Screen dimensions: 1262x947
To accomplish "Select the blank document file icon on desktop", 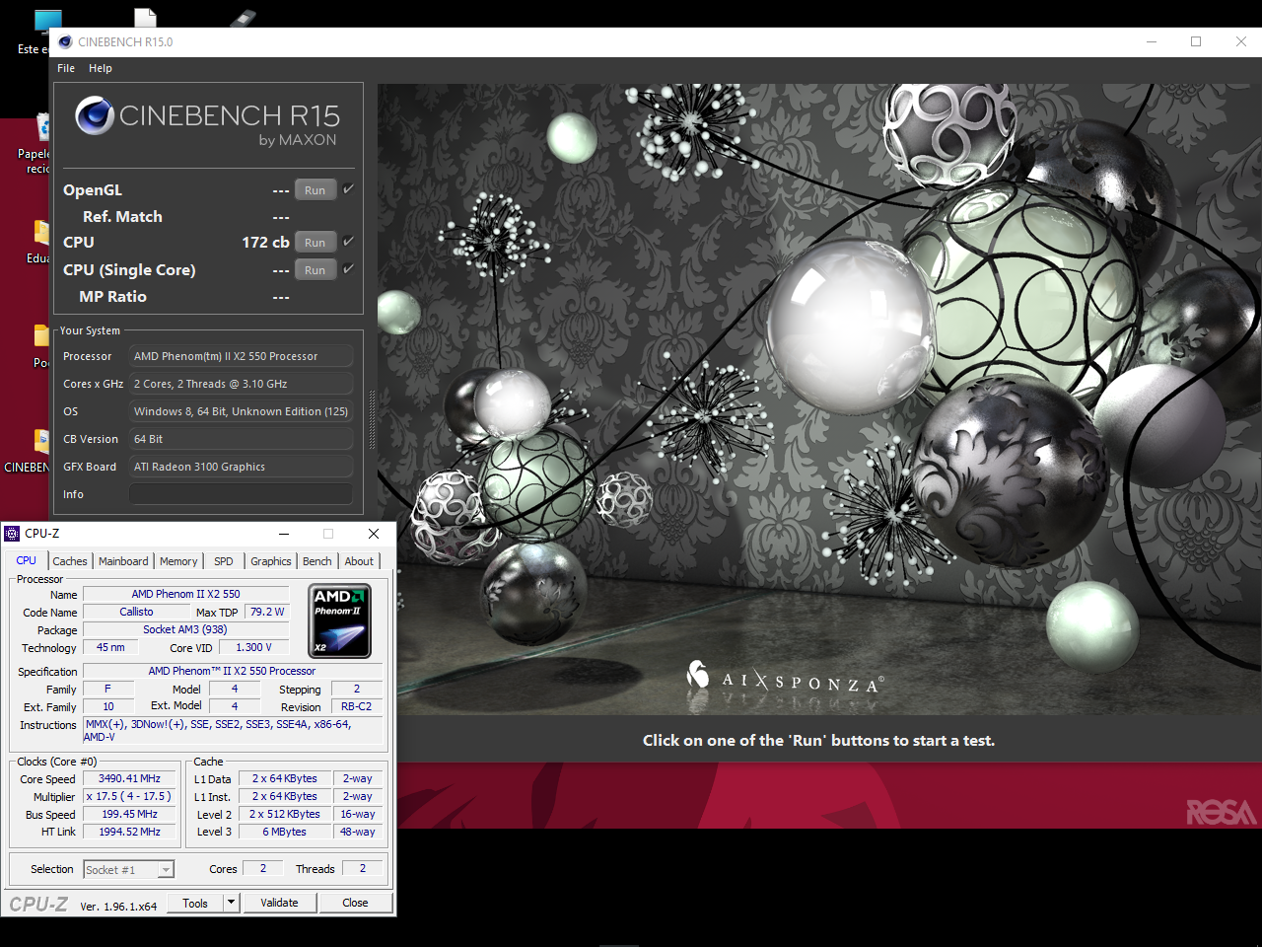I will [146, 17].
